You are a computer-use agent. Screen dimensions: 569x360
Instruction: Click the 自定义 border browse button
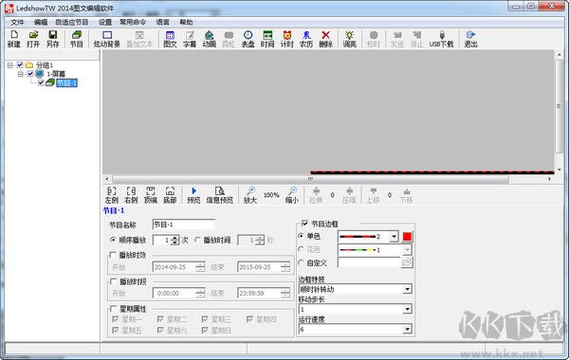click(x=407, y=262)
